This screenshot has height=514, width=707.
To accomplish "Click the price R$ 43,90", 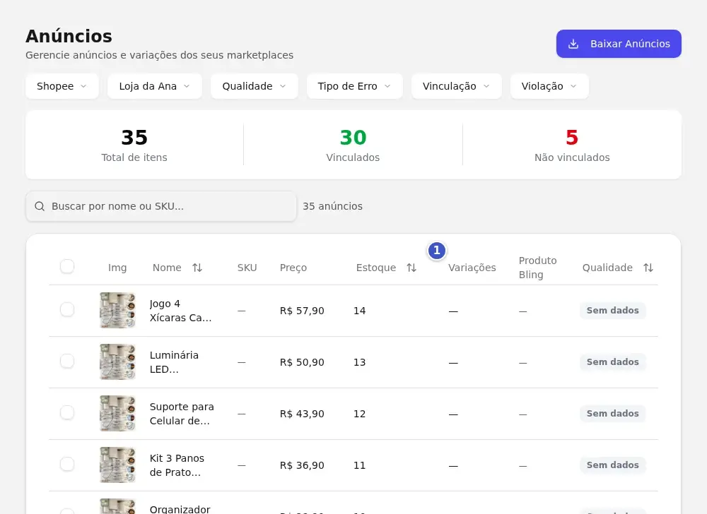I will 302,414.
